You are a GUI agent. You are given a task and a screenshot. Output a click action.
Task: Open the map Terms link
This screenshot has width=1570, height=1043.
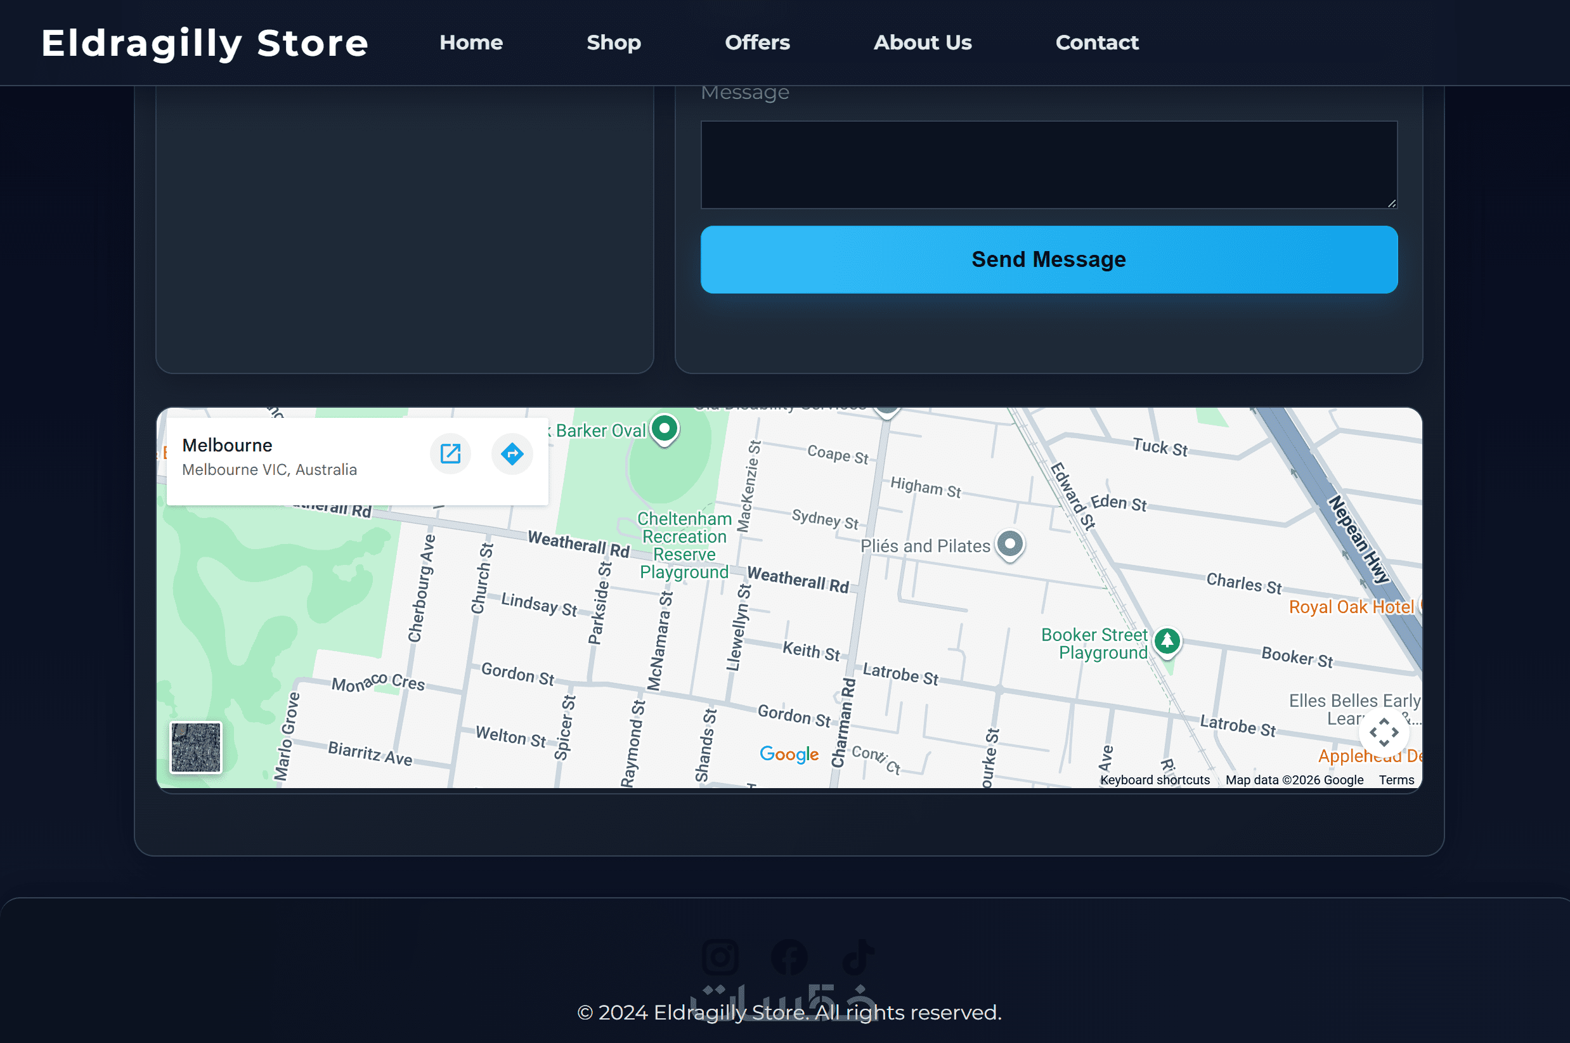coord(1396,780)
